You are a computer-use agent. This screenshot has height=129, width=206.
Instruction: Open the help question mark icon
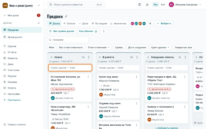(x=140, y=5)
